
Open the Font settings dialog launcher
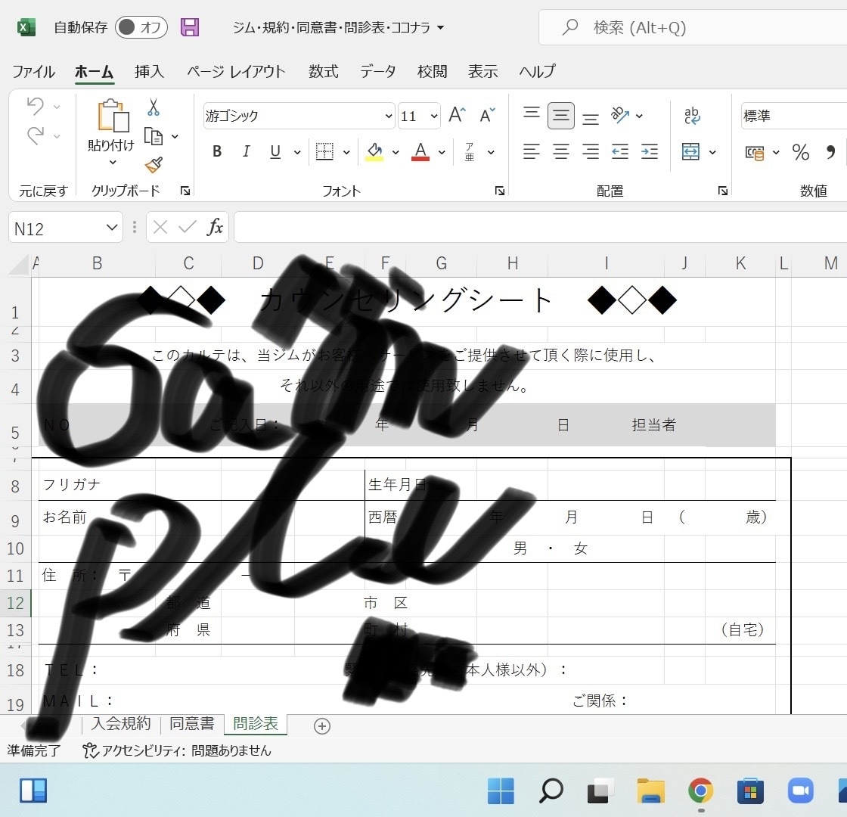tap(500, 191)
